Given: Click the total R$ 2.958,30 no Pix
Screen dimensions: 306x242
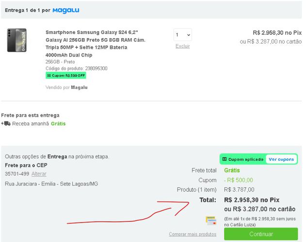Looking at the screenshot, I should [x=252, y=200].
